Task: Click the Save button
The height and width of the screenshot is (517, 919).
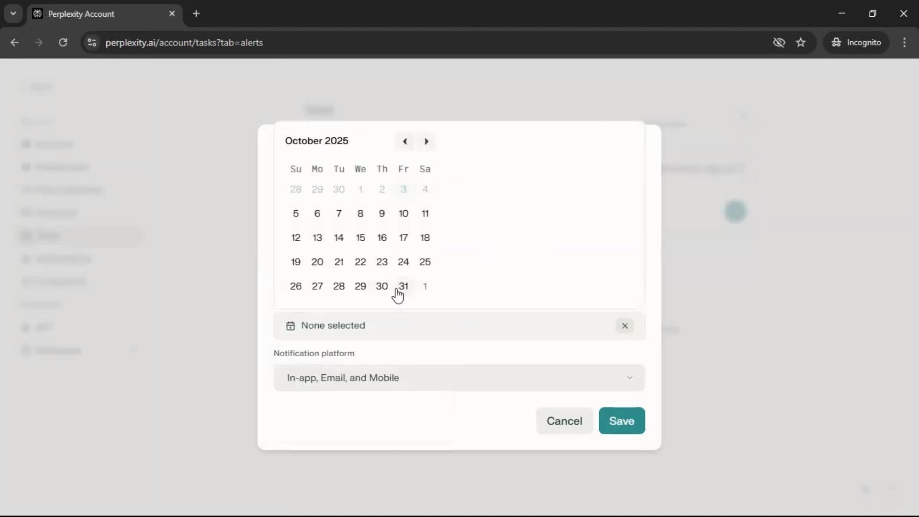Action: pos(621,421)
